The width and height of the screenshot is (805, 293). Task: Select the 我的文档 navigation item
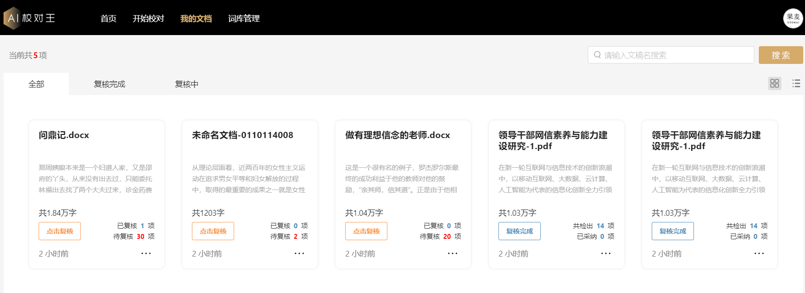point(196,19)
